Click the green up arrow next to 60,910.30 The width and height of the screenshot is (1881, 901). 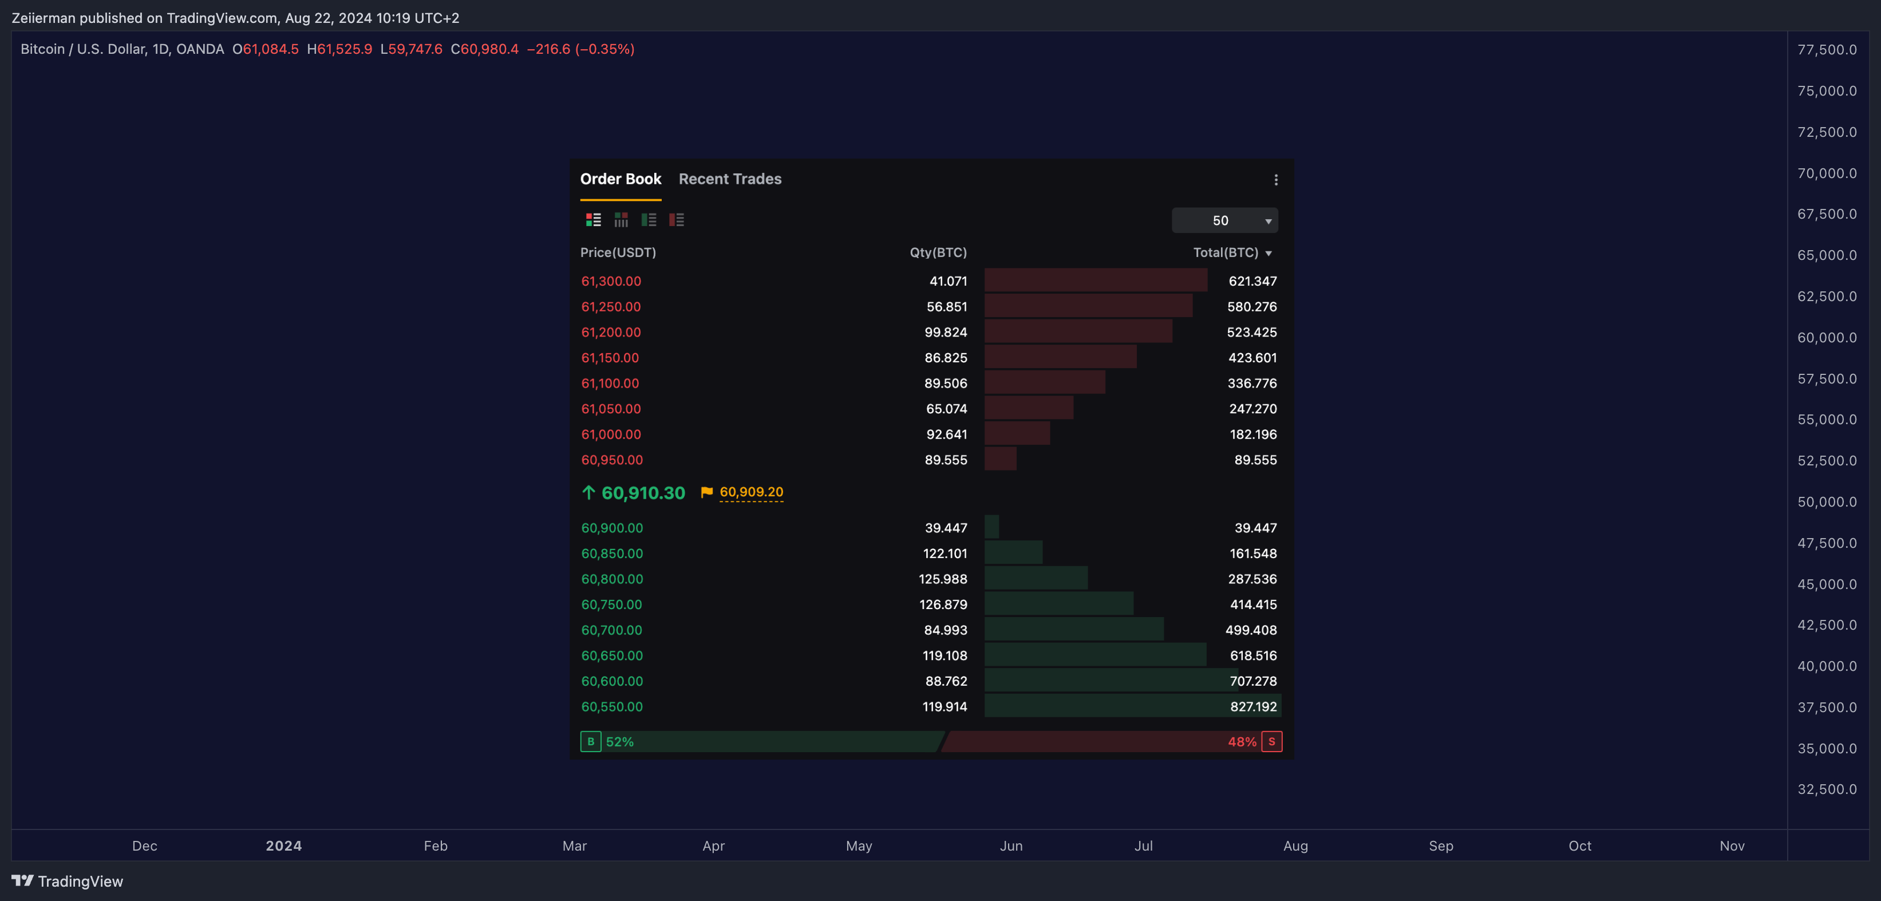pos(588,493)
